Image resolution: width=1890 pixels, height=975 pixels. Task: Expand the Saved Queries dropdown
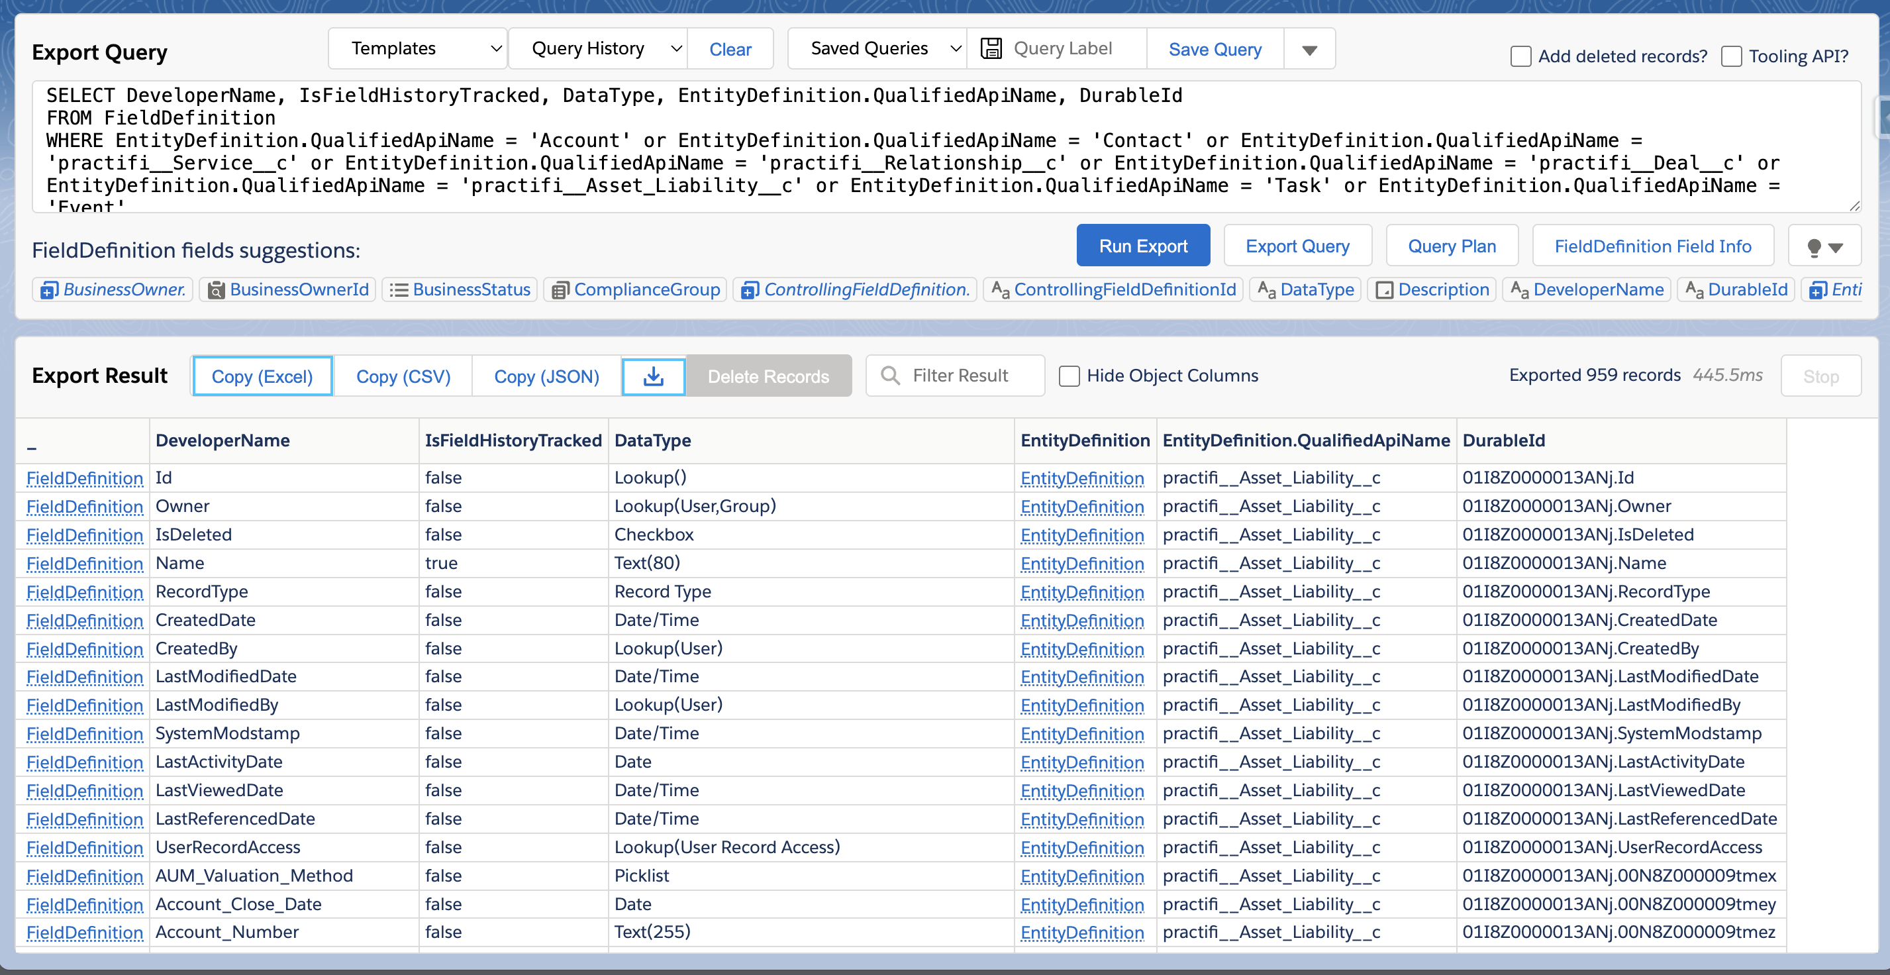point(877,48)
